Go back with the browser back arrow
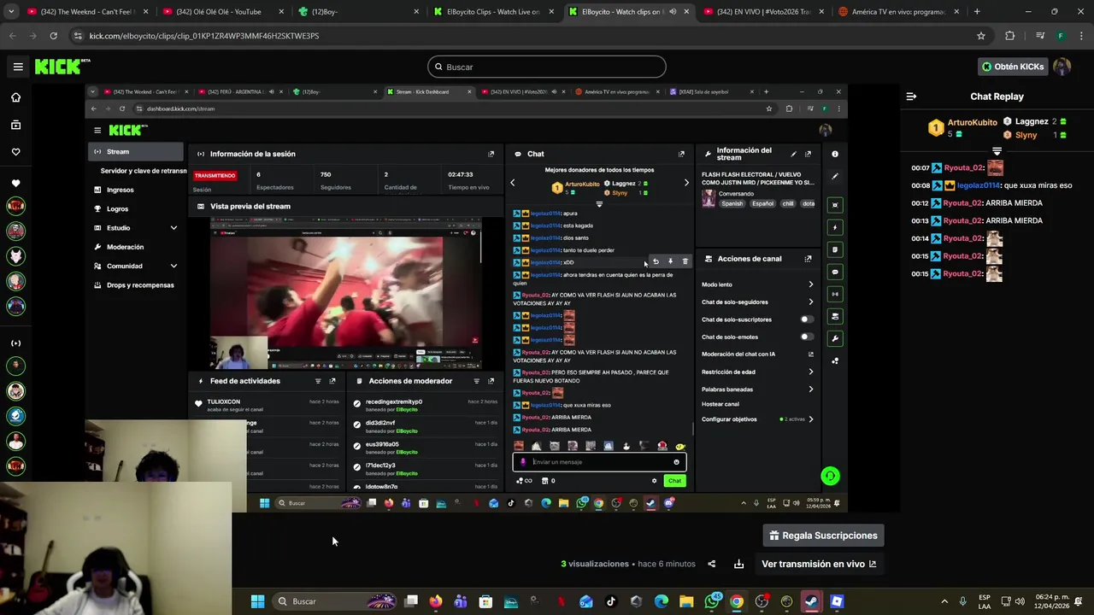Image resolution: width=1094 pixels, height=615 pixels. coord(12,36)
